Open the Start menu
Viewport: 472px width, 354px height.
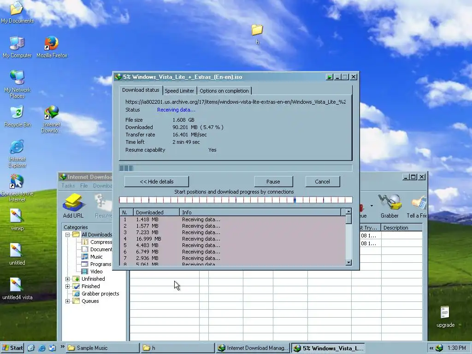click(x=12, y=348)
